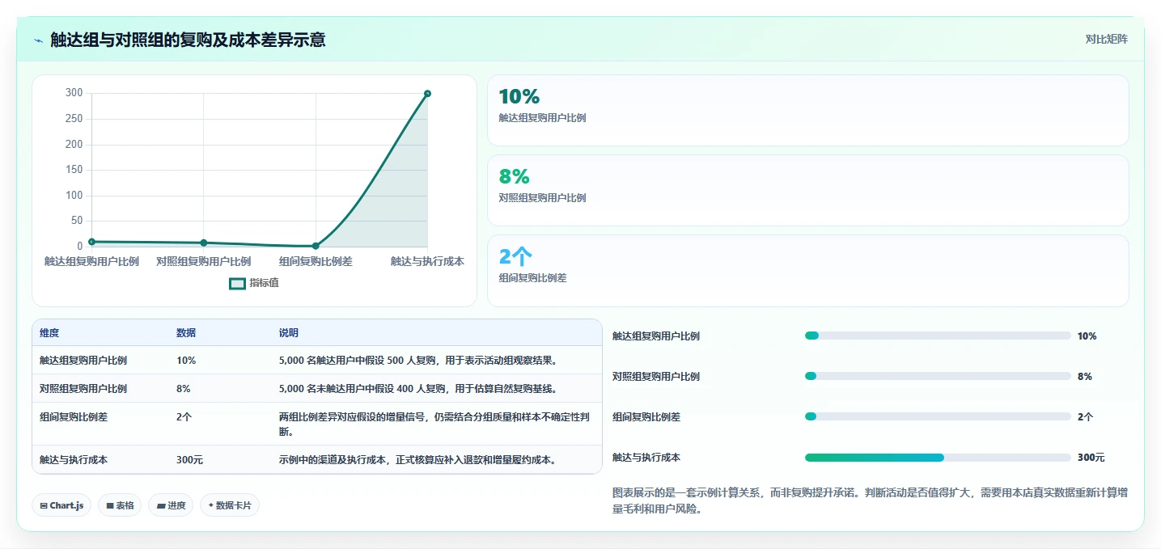Click the description starting 5,000 名未触达用户
Image resolution: width=1161 pixels, height=549 pixels.
point(418,388)
